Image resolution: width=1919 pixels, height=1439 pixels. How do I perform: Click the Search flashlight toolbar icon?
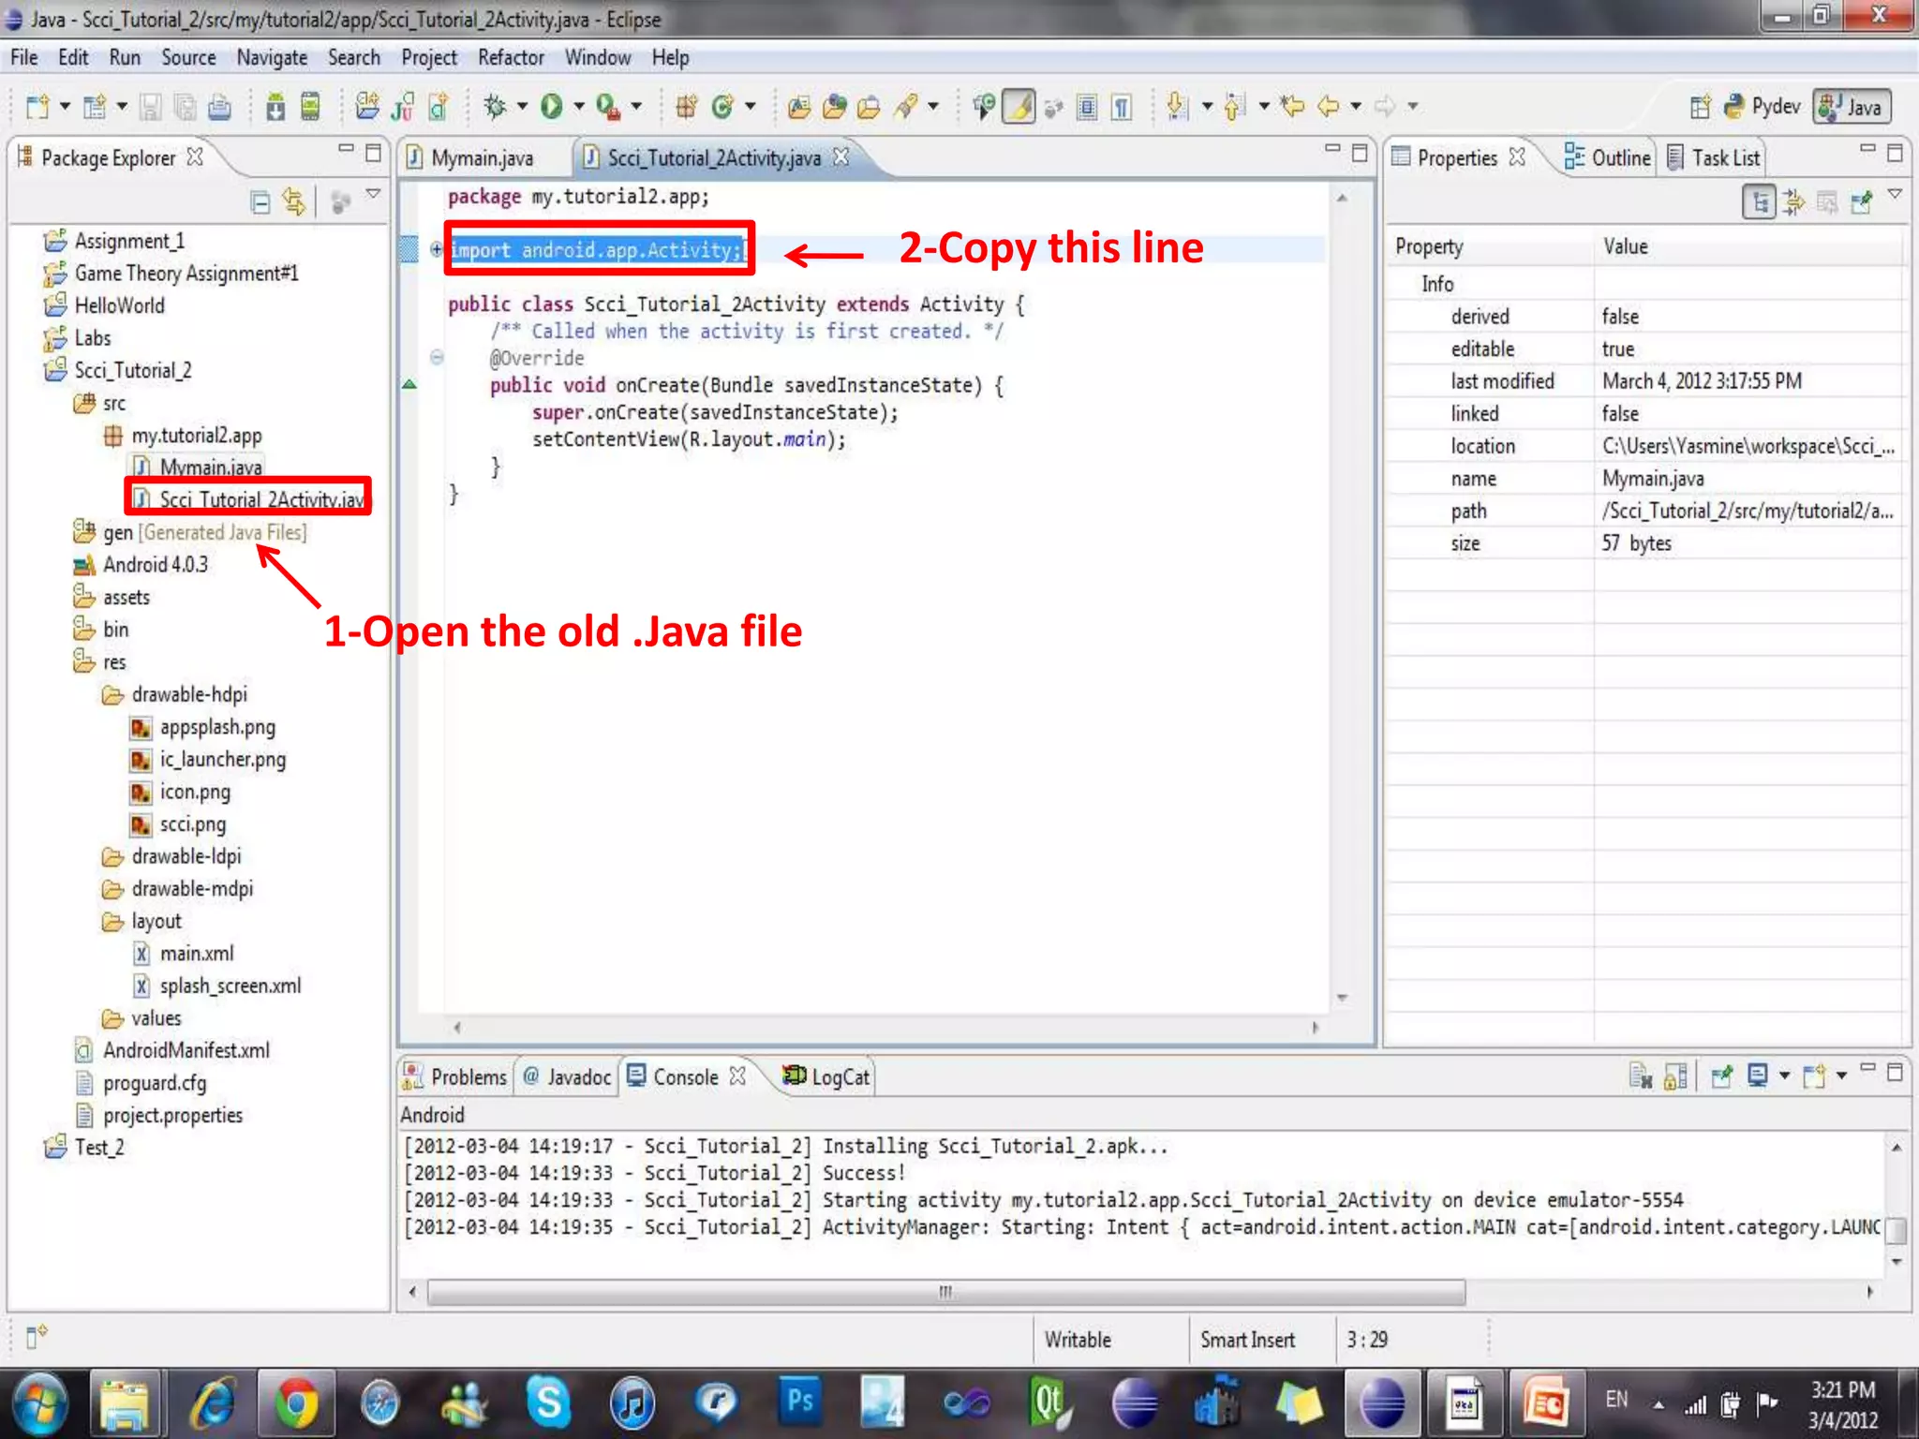(904, 107)
